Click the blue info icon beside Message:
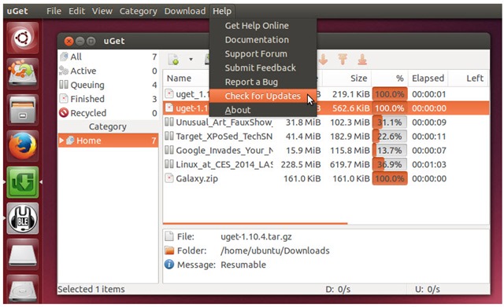This screenshot has height=307, width=504. pyautogui.click(x=169, y=265)
